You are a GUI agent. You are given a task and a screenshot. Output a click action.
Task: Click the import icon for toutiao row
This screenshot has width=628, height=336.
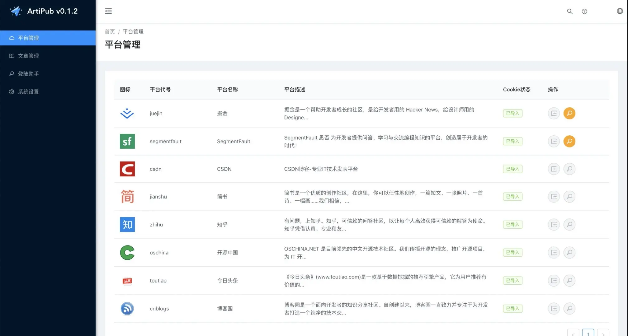click(554, 281)
